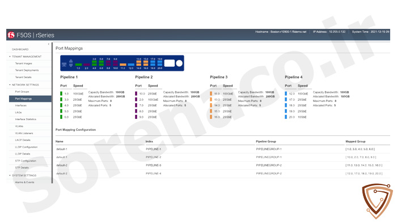Image resolution: width=397 pixels, height=223 pixels.
Task: Collapse the sidebar using the chevron arrow
Action: [49, 44]
